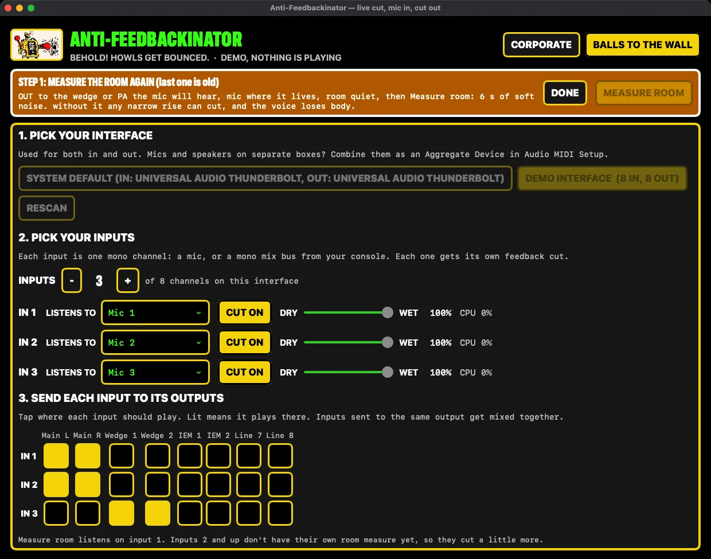Click the green macOS maximize window button

(31, 8)
